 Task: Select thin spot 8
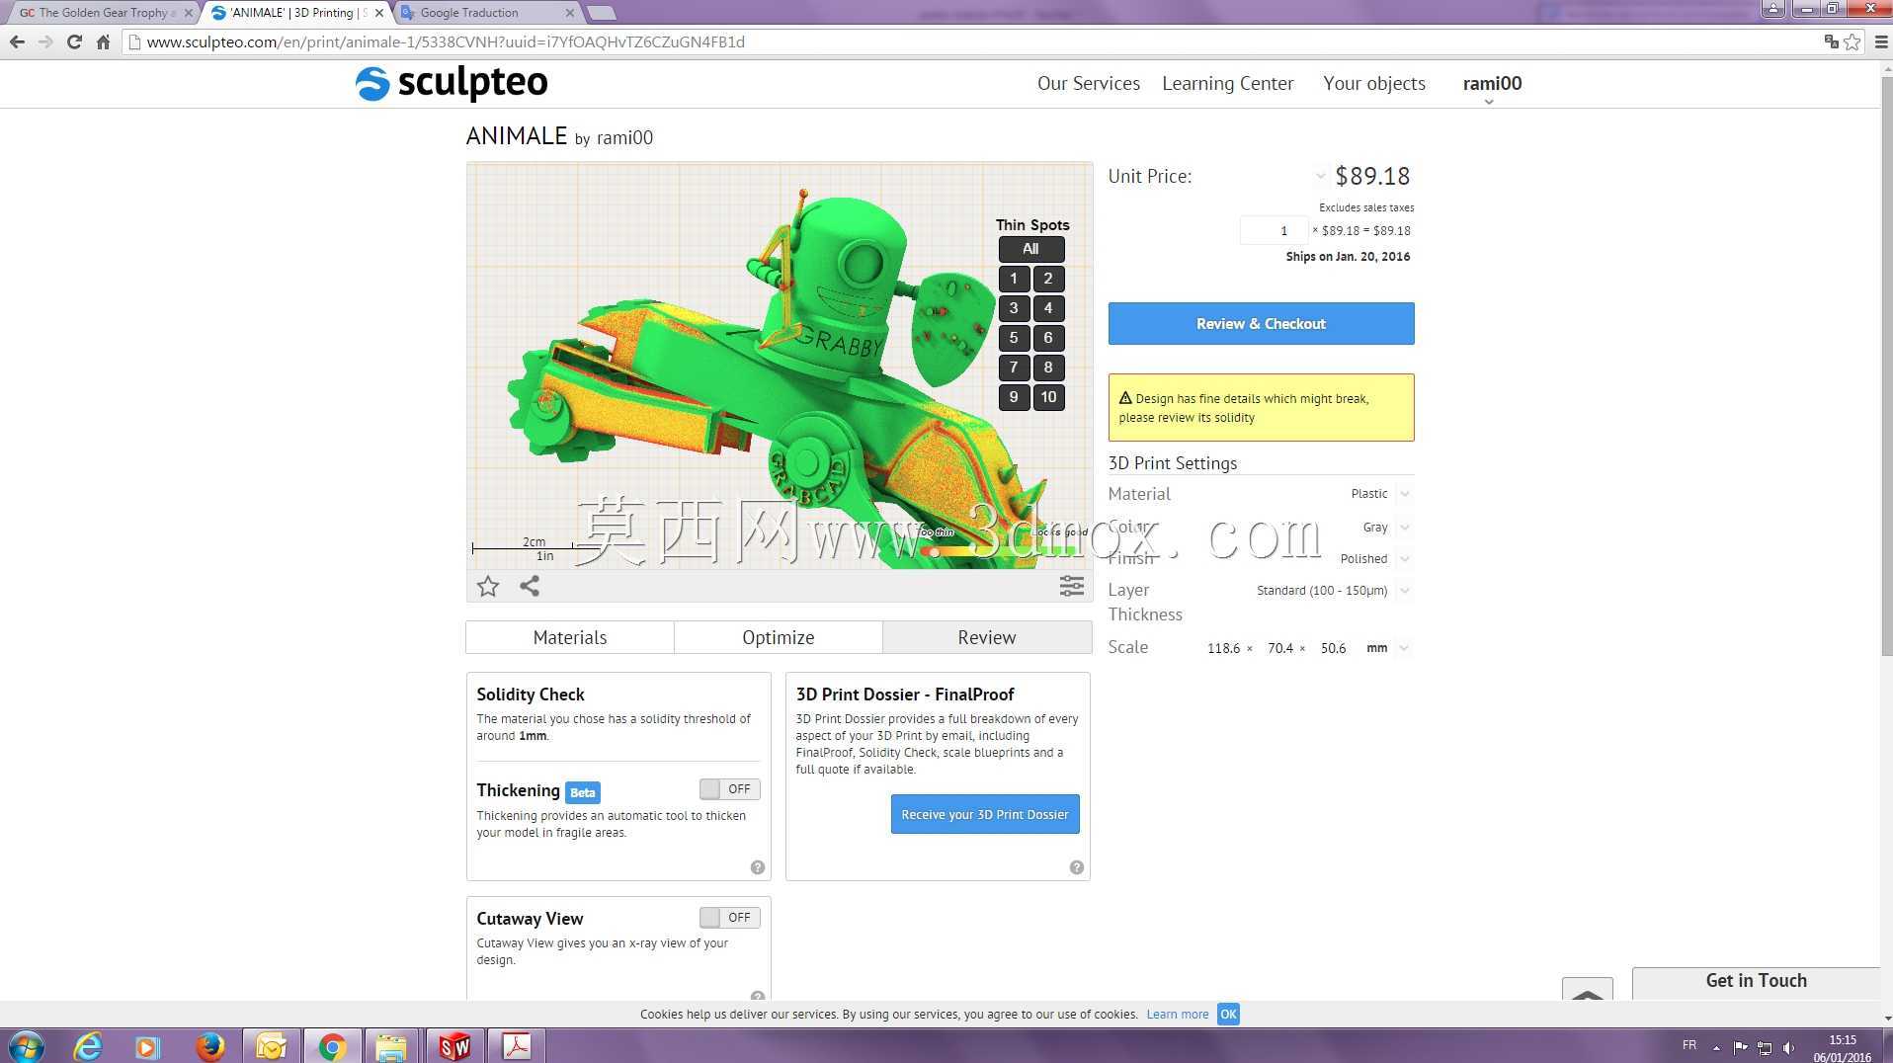click(1048, 368)
